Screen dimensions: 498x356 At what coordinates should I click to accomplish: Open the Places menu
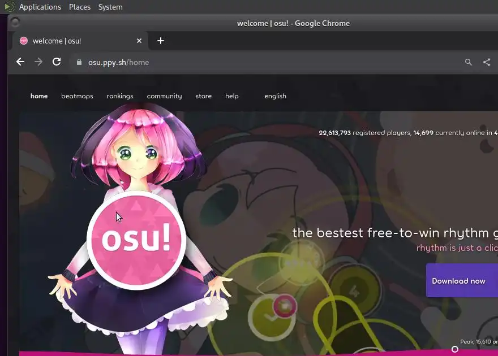(80, 7)
